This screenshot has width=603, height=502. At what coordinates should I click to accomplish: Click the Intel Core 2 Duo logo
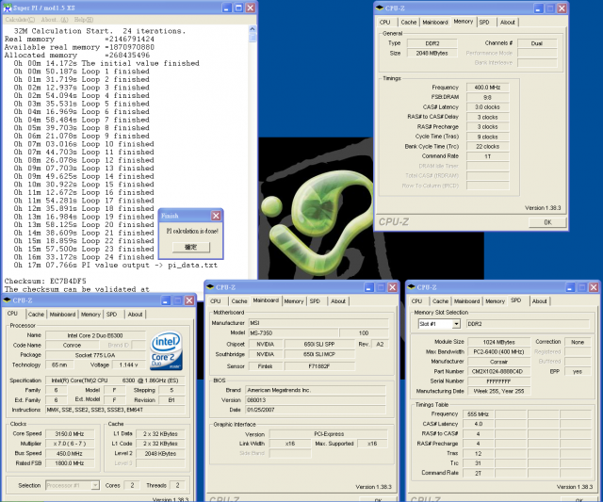[166, 351]
